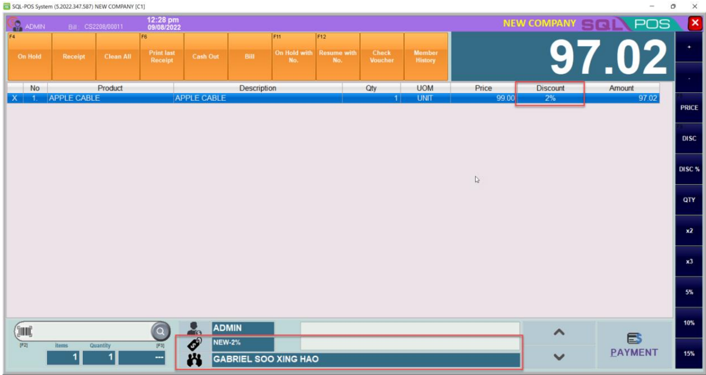Click Print last Receipt button

161,57
